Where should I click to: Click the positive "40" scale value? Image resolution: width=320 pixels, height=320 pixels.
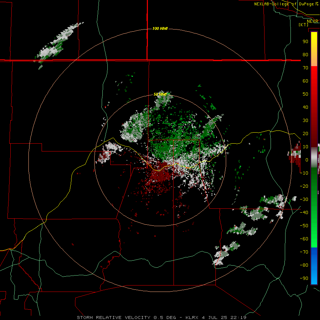click(305, 107)
